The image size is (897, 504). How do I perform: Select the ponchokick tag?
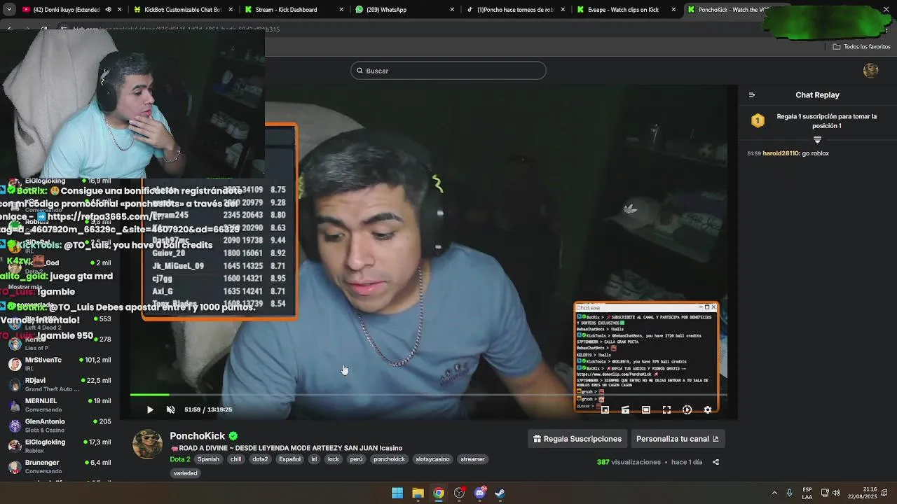389,459
